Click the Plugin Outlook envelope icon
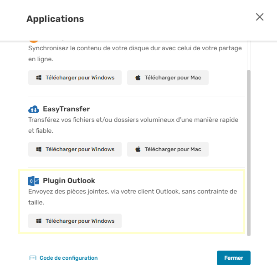 tap(34, 181)
